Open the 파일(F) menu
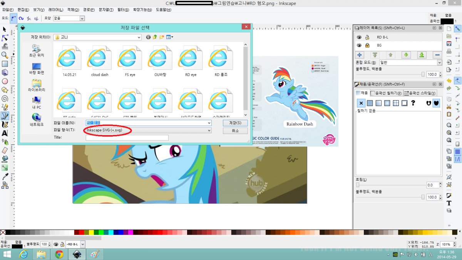The height and width of the screenshot is (260, 462). pos(8,10)
